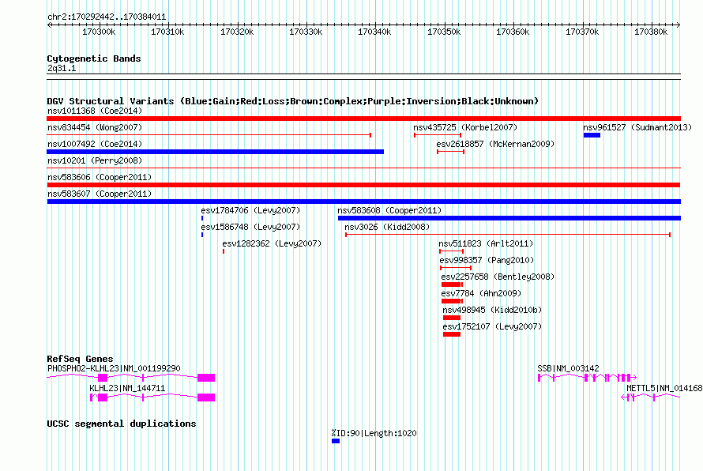Click nsv511823 (Arlt2011) label

click(x=486, y=243)
